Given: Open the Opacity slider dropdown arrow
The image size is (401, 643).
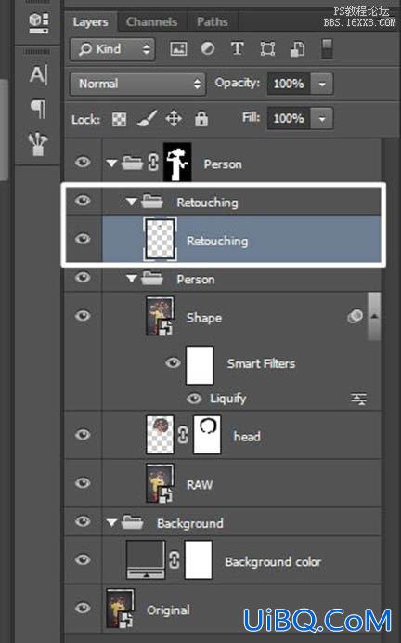Looking at the screenshot, I should 322,84.
